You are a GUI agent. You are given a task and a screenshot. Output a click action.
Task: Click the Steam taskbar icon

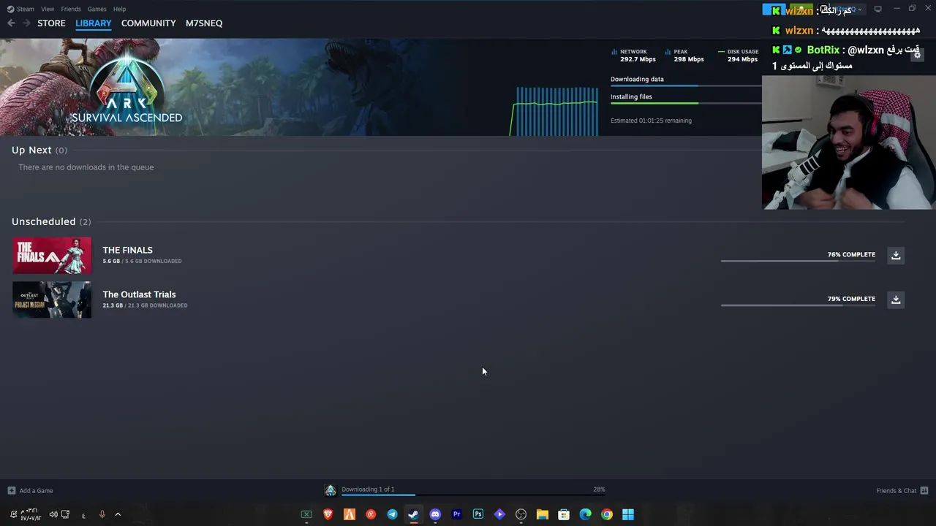[413, 514]
